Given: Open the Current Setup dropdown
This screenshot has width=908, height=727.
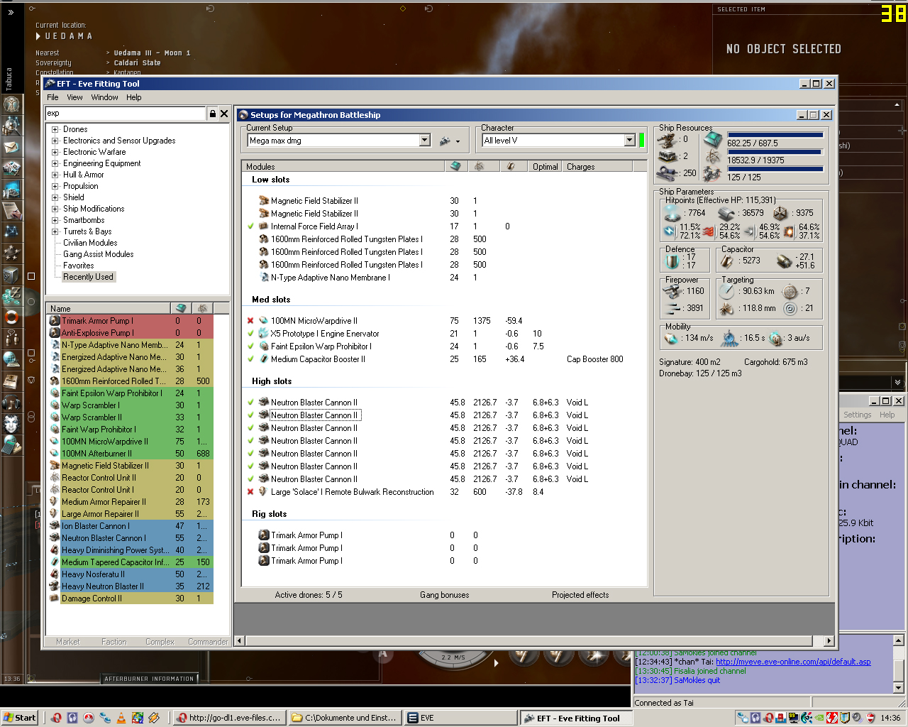Looking at the screenshot, I should 425,141.
